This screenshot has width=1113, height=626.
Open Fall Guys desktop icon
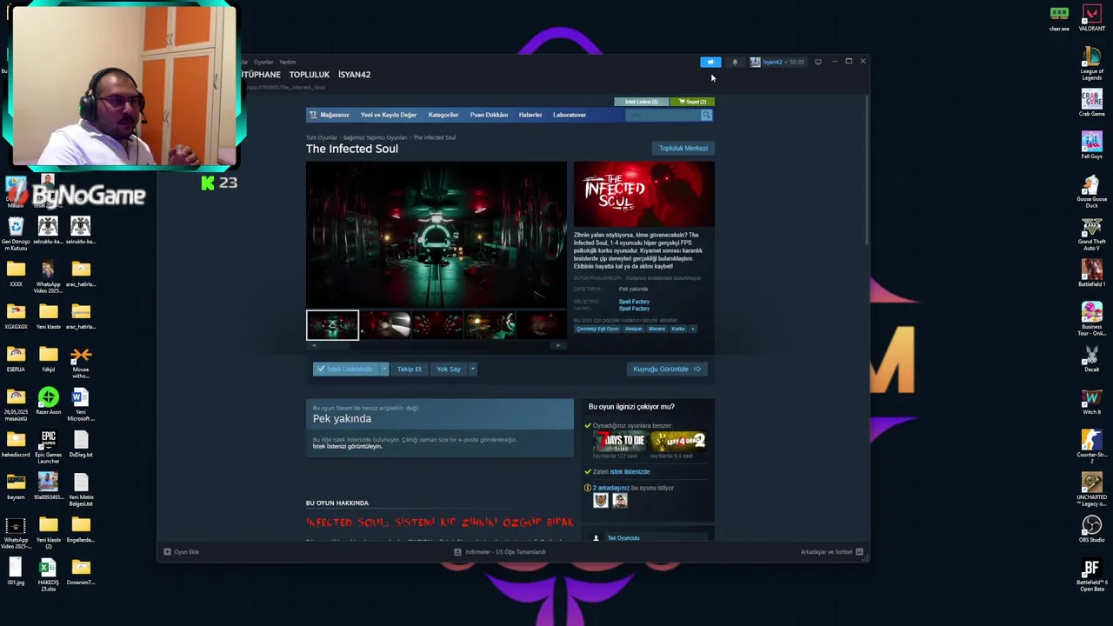click(x=1092, y=144)
